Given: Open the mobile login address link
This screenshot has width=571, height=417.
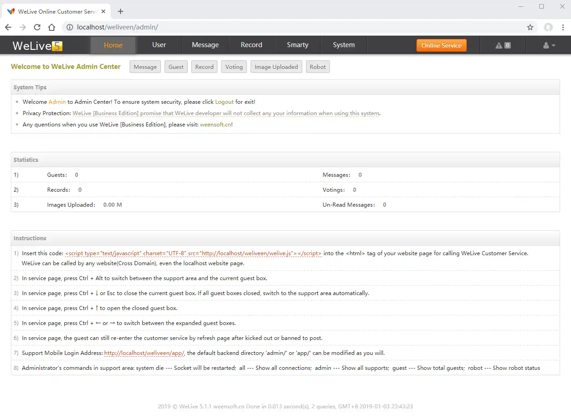Looking at the screenshot, I should pos(144,353).
